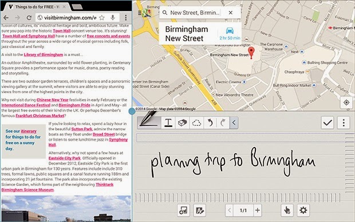Image resolution: width=355 pixels, height=222 pixels.
Task: Open the itinerary link
Action: (29, 131)
